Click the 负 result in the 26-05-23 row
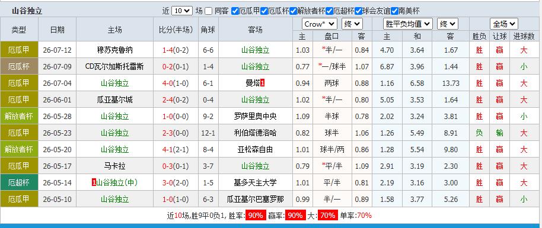 (479, 133)
